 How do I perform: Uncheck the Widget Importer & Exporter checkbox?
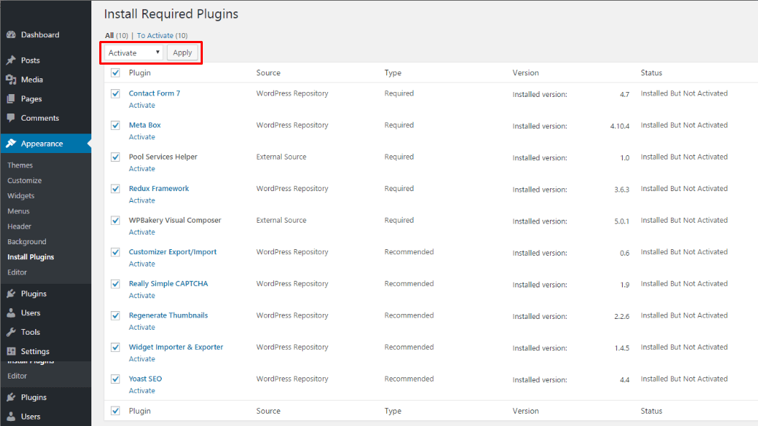(116, 347)
